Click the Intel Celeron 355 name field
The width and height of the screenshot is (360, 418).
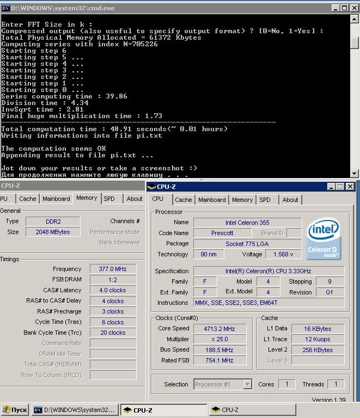tap(247, 223)
